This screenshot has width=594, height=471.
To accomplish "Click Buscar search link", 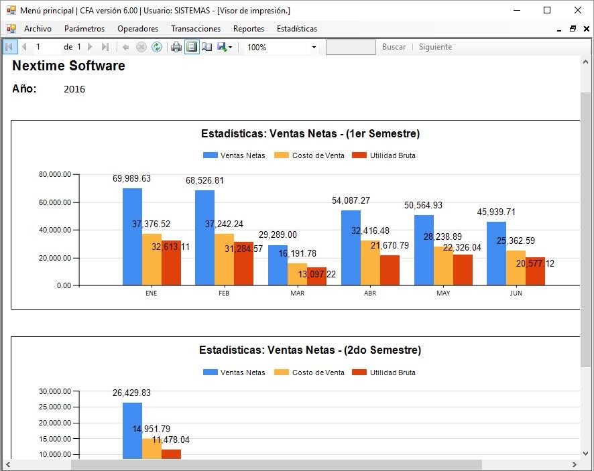I will coord(394,47).
